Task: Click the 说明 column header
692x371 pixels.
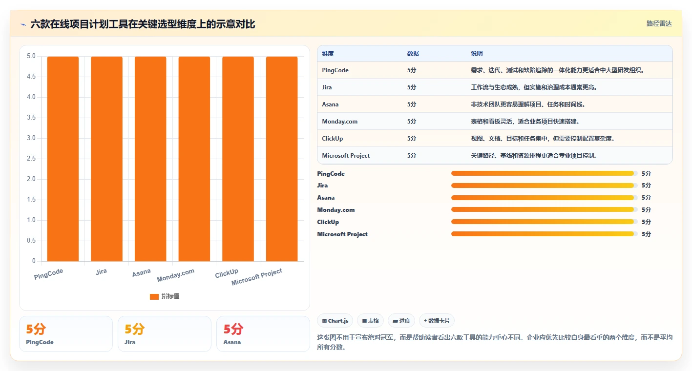Action: [477, 53]
